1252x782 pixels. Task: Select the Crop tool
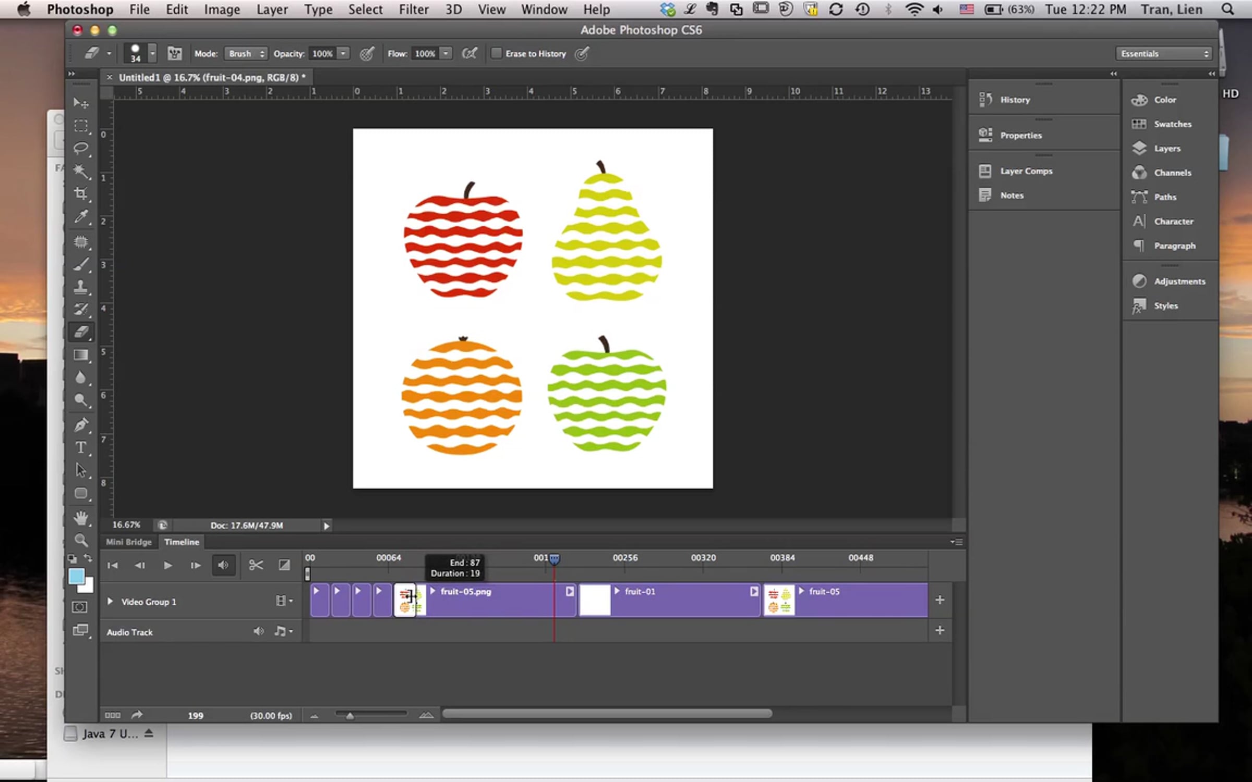(x=81, y=194)
